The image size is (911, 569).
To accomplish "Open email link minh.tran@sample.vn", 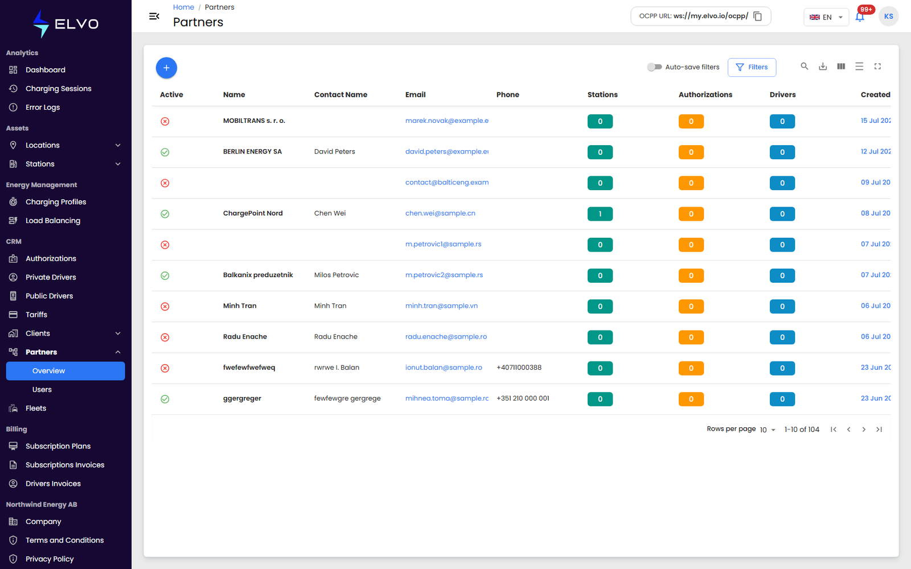I will (x=441, y=306).
